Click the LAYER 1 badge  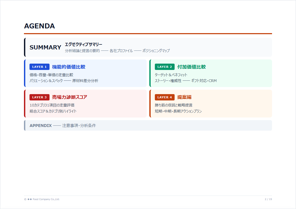pyautogui.click(x=40, y=67)
